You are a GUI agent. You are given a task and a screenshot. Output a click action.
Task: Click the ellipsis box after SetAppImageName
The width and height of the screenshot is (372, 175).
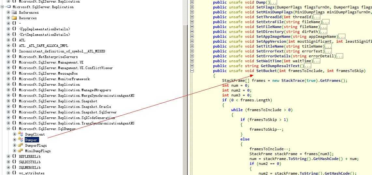point(342,36)
